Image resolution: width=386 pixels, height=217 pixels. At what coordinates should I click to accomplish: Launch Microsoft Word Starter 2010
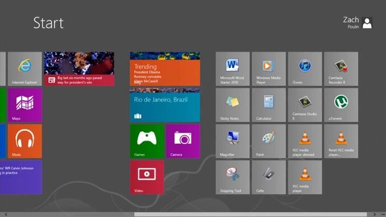pos(233,69)
